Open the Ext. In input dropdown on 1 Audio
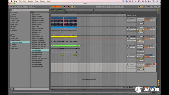The width and height of the screenshot is (169, 95). point(140,18)
